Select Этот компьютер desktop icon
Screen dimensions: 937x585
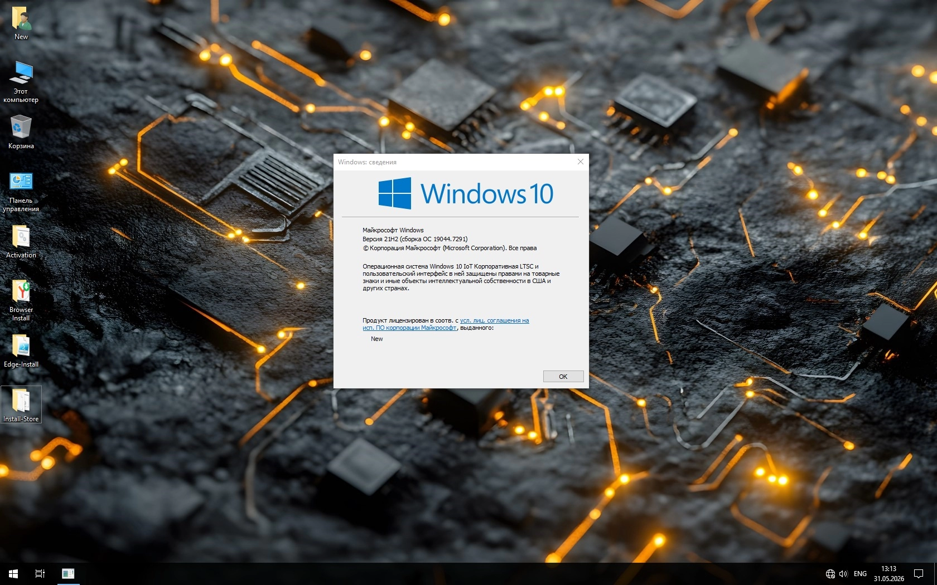21,82
